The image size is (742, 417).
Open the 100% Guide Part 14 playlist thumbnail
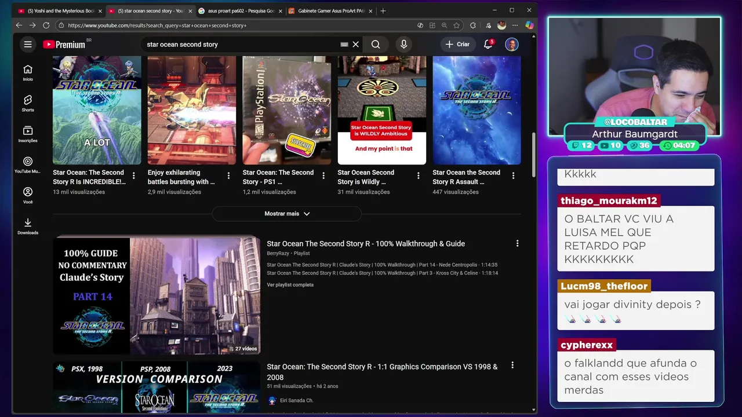click(x=157, y=295)
